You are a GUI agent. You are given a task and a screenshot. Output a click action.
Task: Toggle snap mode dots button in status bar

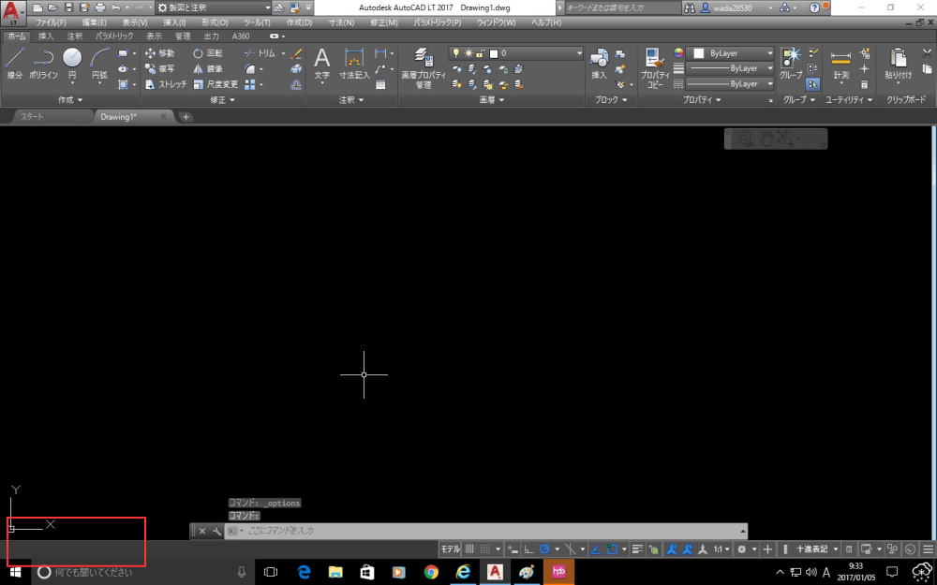[x=485, y=549]
